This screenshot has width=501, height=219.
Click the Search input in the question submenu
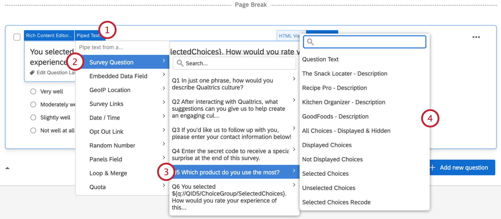(234, 63)
